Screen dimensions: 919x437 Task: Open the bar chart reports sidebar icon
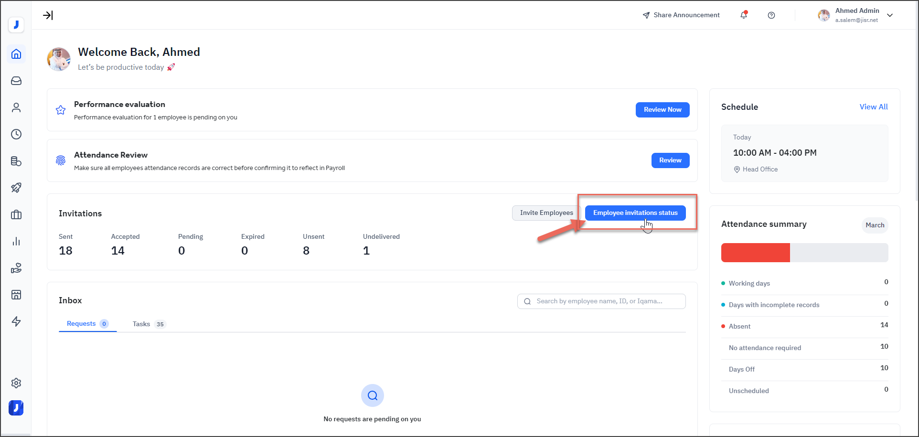(x=16, y=241)
